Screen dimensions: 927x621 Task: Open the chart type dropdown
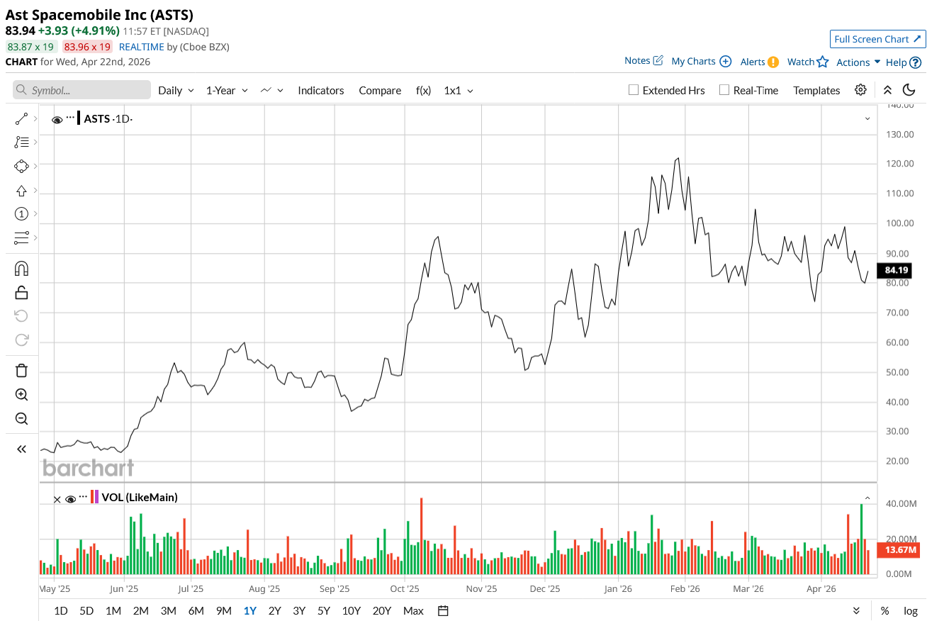(x=272, y=91)
